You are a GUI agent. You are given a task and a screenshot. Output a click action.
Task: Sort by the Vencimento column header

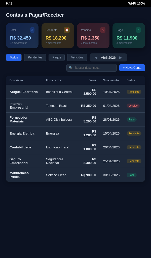(111, 80)
